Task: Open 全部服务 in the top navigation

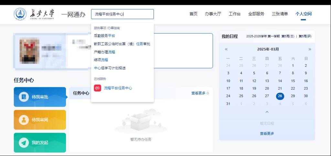Action: coord(256,14)
